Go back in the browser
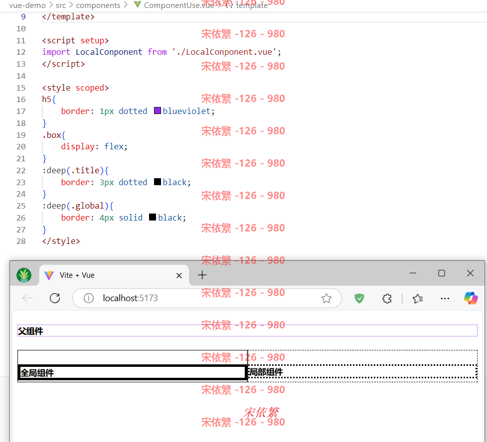Screen dimensions: 487x442 (27, 298)
